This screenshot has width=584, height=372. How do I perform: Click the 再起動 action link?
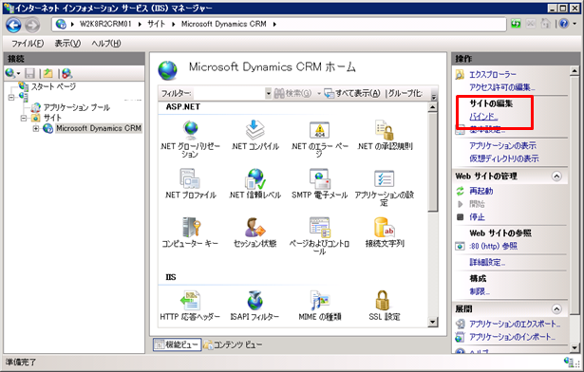pos(481,191)
